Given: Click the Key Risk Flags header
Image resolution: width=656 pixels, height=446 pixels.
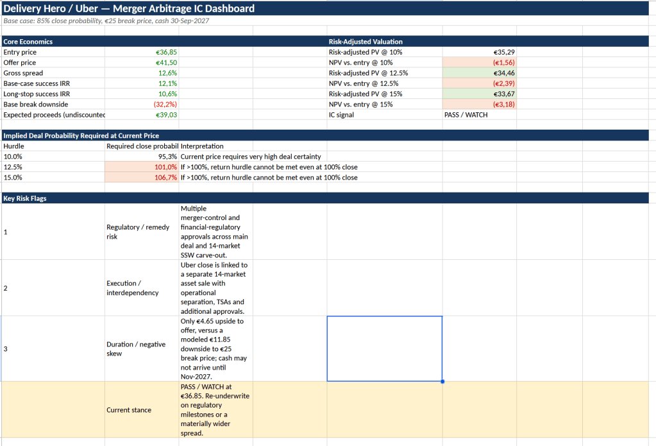Looking at the screenshot, I should 325,198.
